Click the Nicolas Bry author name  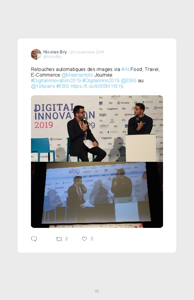pyautogui.click(x=55, y=52)
